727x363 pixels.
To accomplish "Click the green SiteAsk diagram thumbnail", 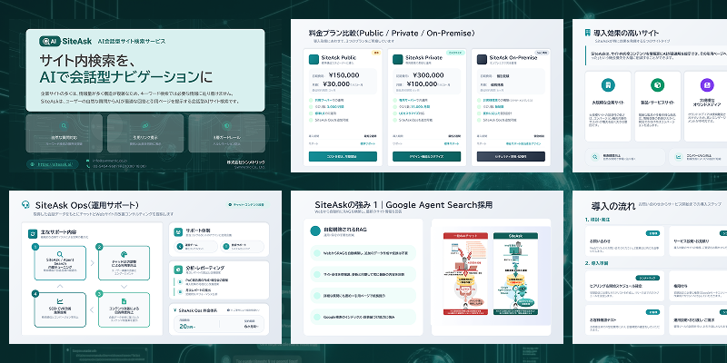I will click(x=515, y=274).
